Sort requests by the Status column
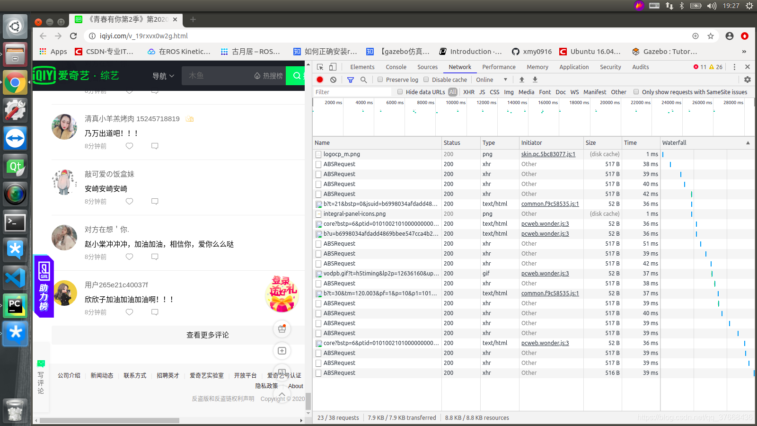This screenshot has width=757, height=426. [461, 142]
